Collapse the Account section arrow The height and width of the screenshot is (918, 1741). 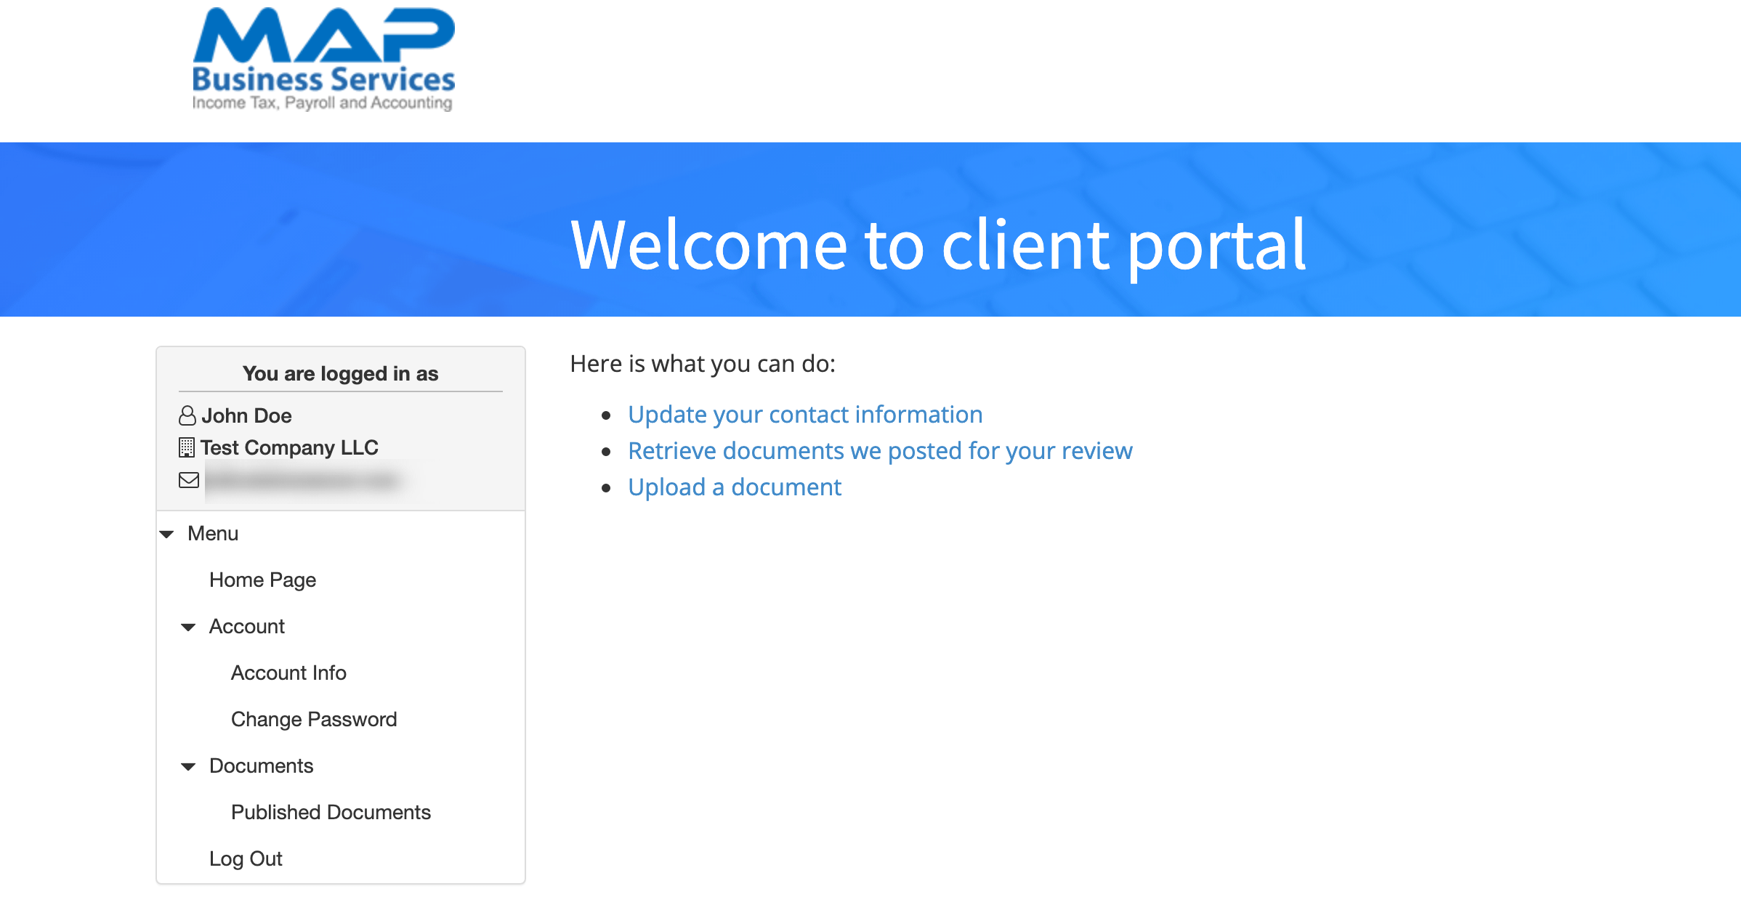[188, 627]
